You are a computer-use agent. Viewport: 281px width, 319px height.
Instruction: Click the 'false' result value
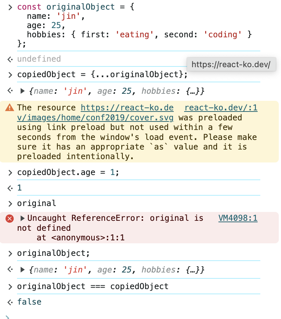pos(29,302)
